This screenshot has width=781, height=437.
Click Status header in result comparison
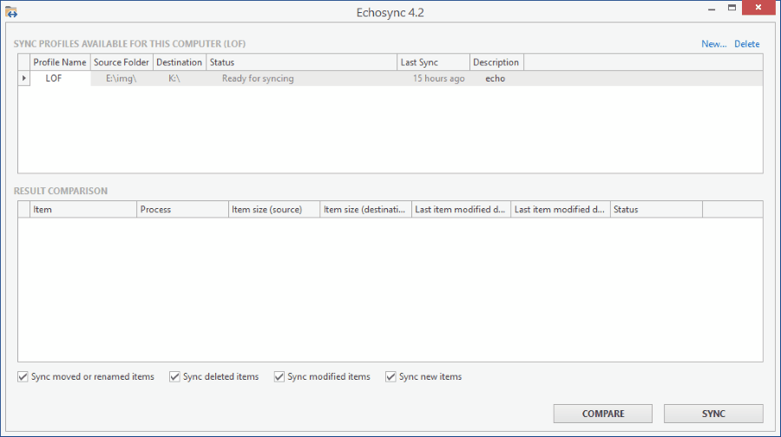pos(657,210)
